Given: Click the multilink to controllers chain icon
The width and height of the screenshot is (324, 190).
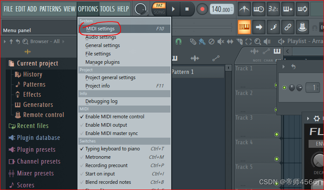Looking at the screenshot, I should coord(287,27).
